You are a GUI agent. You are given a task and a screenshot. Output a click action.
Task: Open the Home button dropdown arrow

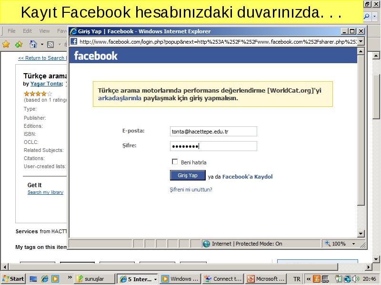tap(42, 44)
